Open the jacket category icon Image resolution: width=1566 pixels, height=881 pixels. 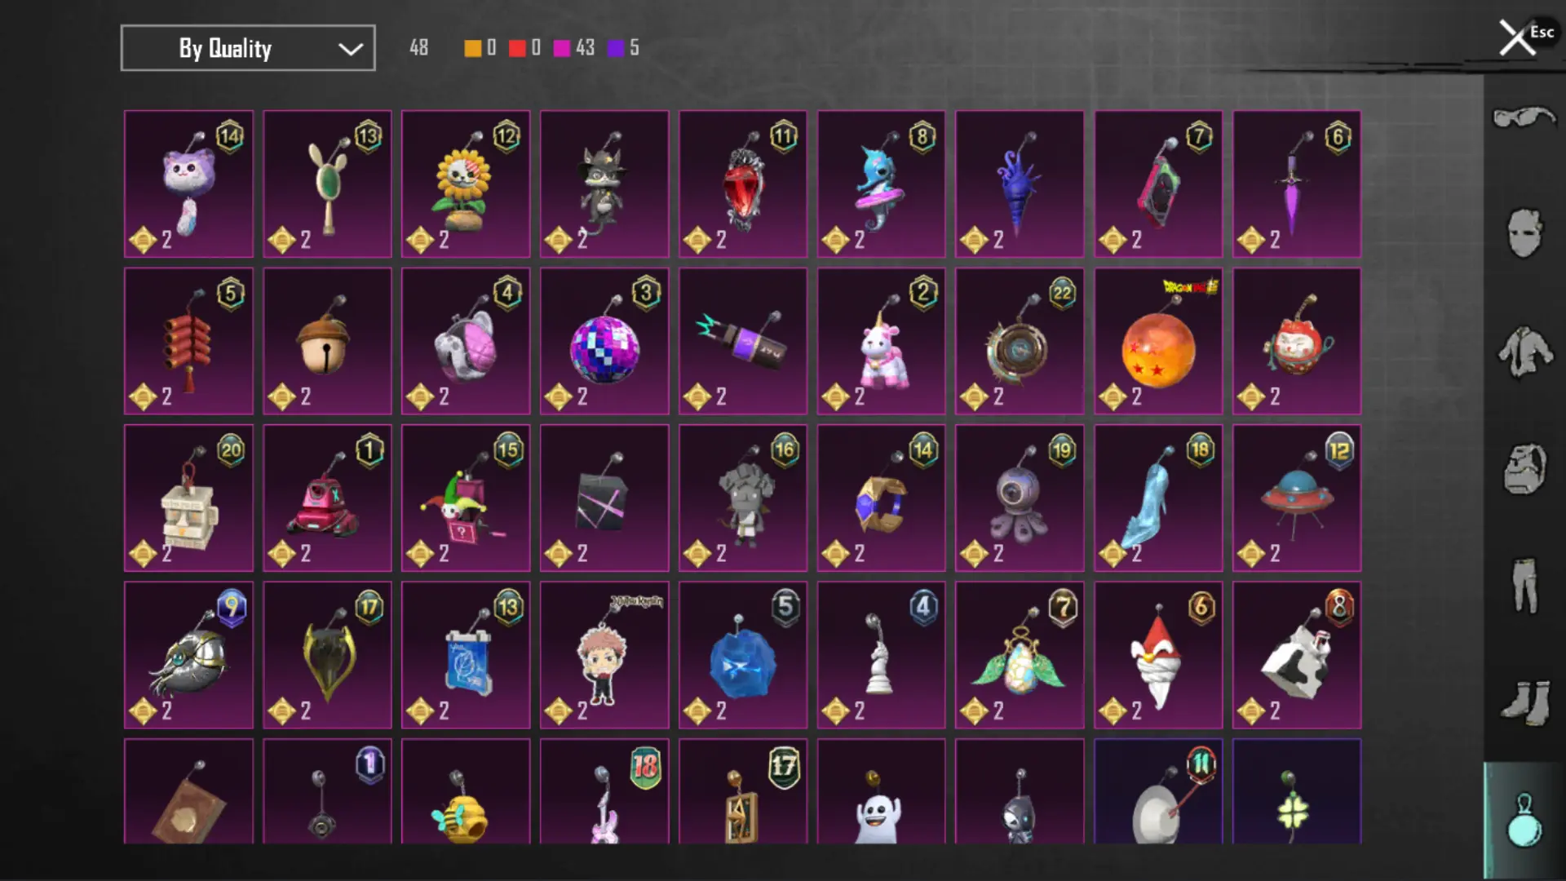[x=1524, y=352]
